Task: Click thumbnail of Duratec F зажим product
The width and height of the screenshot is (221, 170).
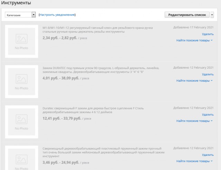Action: pos(21,122)
